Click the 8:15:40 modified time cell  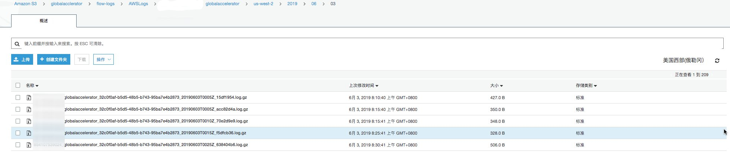[383, 110]
